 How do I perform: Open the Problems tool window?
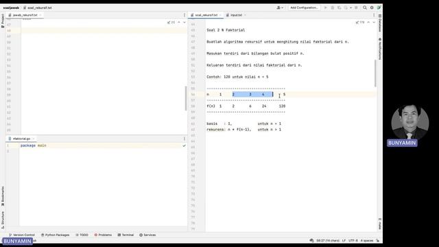pyautogui.click(x=103, y=235)
